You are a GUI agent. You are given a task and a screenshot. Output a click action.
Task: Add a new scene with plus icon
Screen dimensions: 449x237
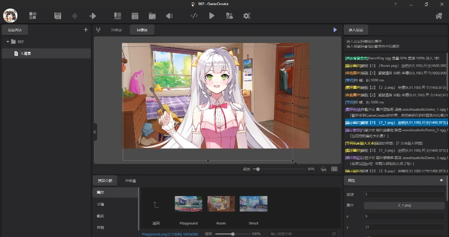point(86,30)
